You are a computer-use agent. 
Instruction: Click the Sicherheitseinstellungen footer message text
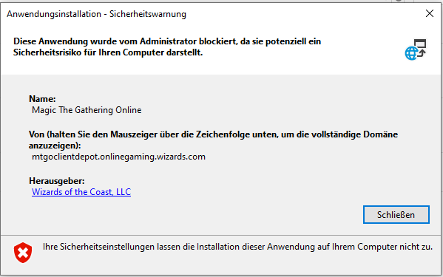click(237, 247)
